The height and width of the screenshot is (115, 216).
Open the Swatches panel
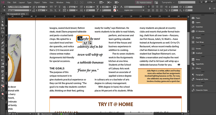tap(199, 27)
